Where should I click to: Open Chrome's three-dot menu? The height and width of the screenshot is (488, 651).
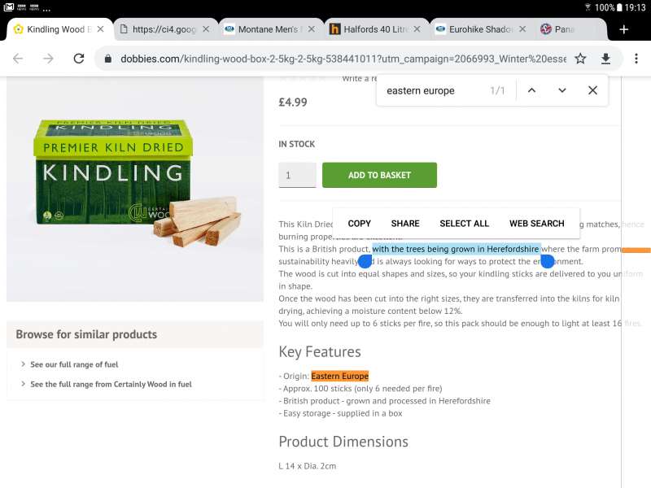636,59
